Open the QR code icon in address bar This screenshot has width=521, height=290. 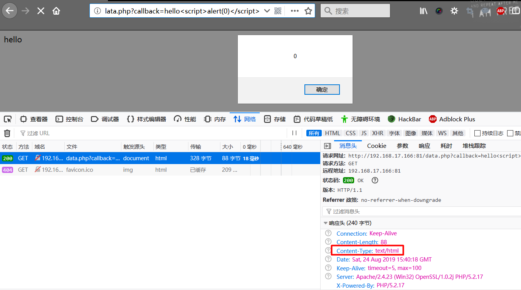(278, 11)
